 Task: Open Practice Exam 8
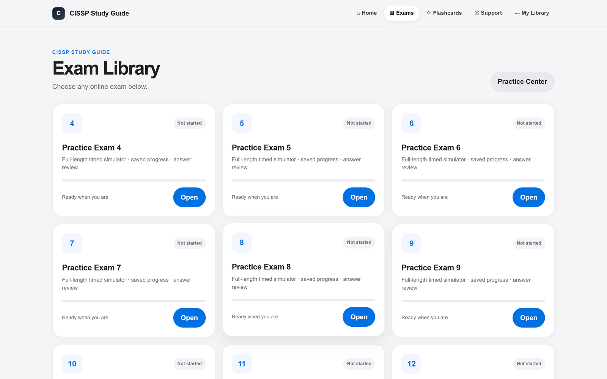(359, 317)
